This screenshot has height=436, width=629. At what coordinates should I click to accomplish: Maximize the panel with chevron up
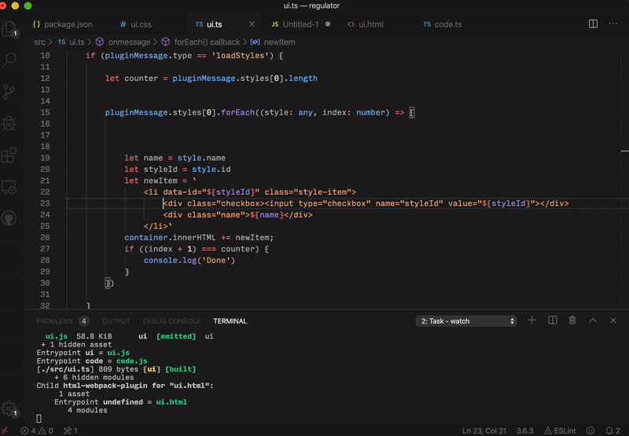[x=593, y=321]
